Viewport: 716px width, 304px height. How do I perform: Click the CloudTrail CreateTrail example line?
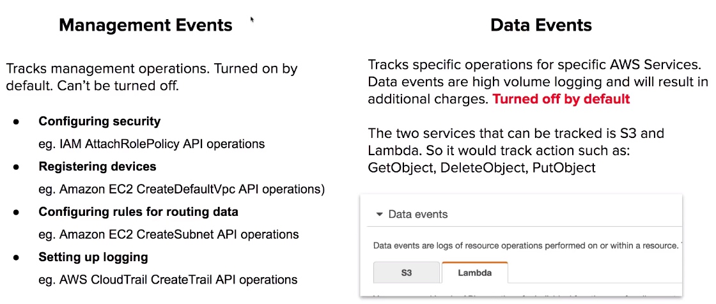[x=168, y=280]
